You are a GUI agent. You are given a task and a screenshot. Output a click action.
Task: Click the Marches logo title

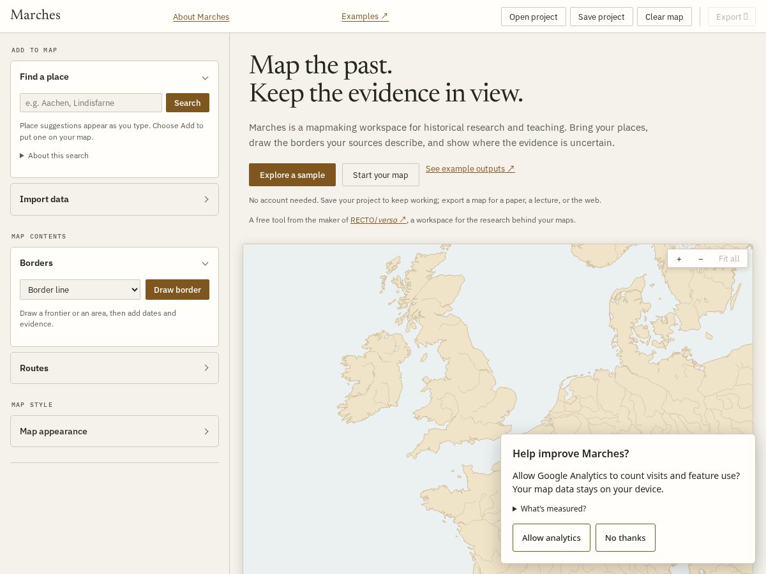coord(35,15)
